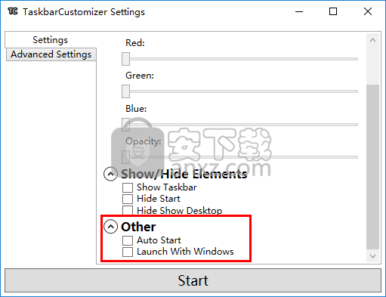Click the "Red:" label
Viewport: 386px width, 297px height.
135,43
